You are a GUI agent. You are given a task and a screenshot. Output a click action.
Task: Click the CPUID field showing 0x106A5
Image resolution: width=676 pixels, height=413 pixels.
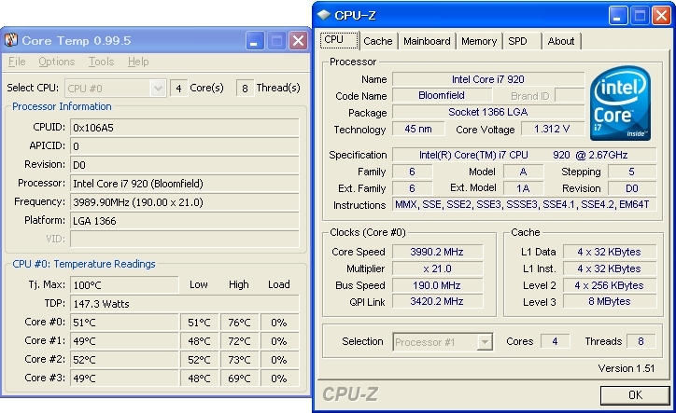click(x=185, y=128)
